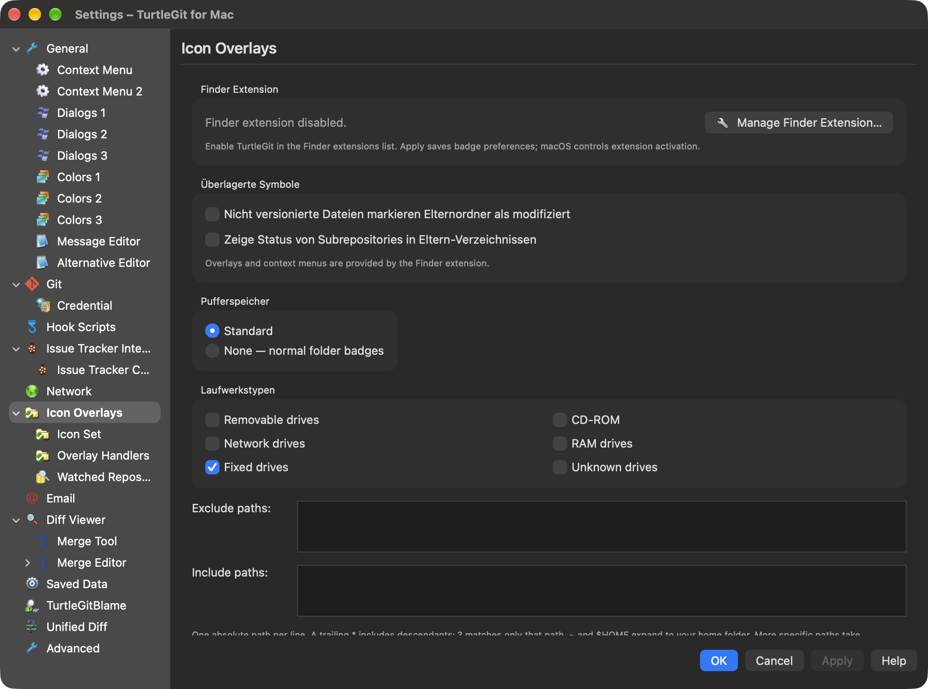Open the Unified Diff settings page

(77, 627)
